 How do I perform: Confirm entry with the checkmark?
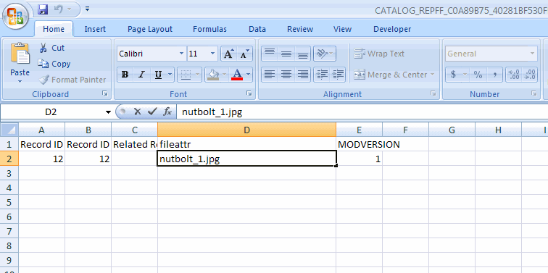tap(151, 112)
